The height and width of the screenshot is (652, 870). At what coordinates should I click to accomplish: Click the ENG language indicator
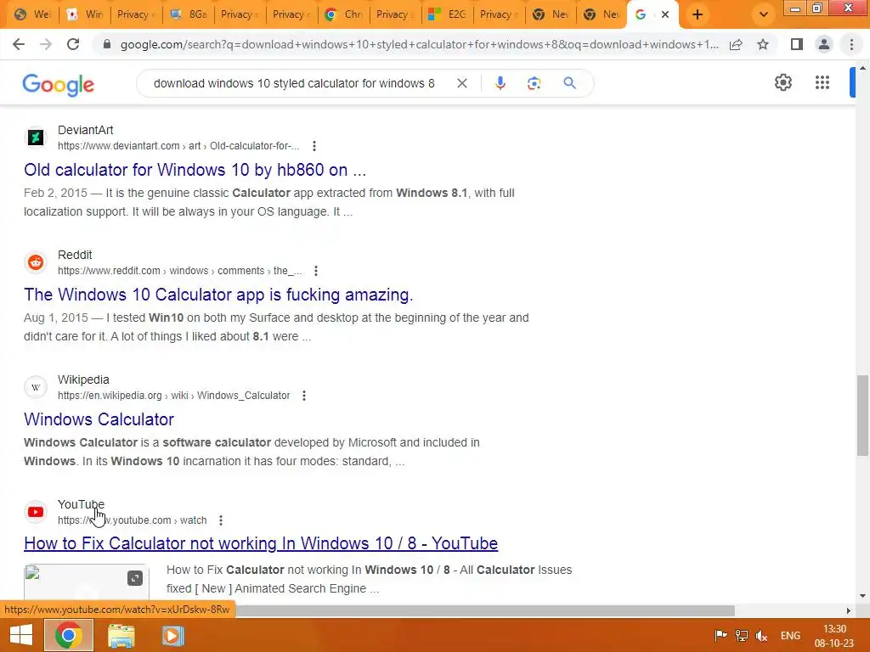click(791, 635)
